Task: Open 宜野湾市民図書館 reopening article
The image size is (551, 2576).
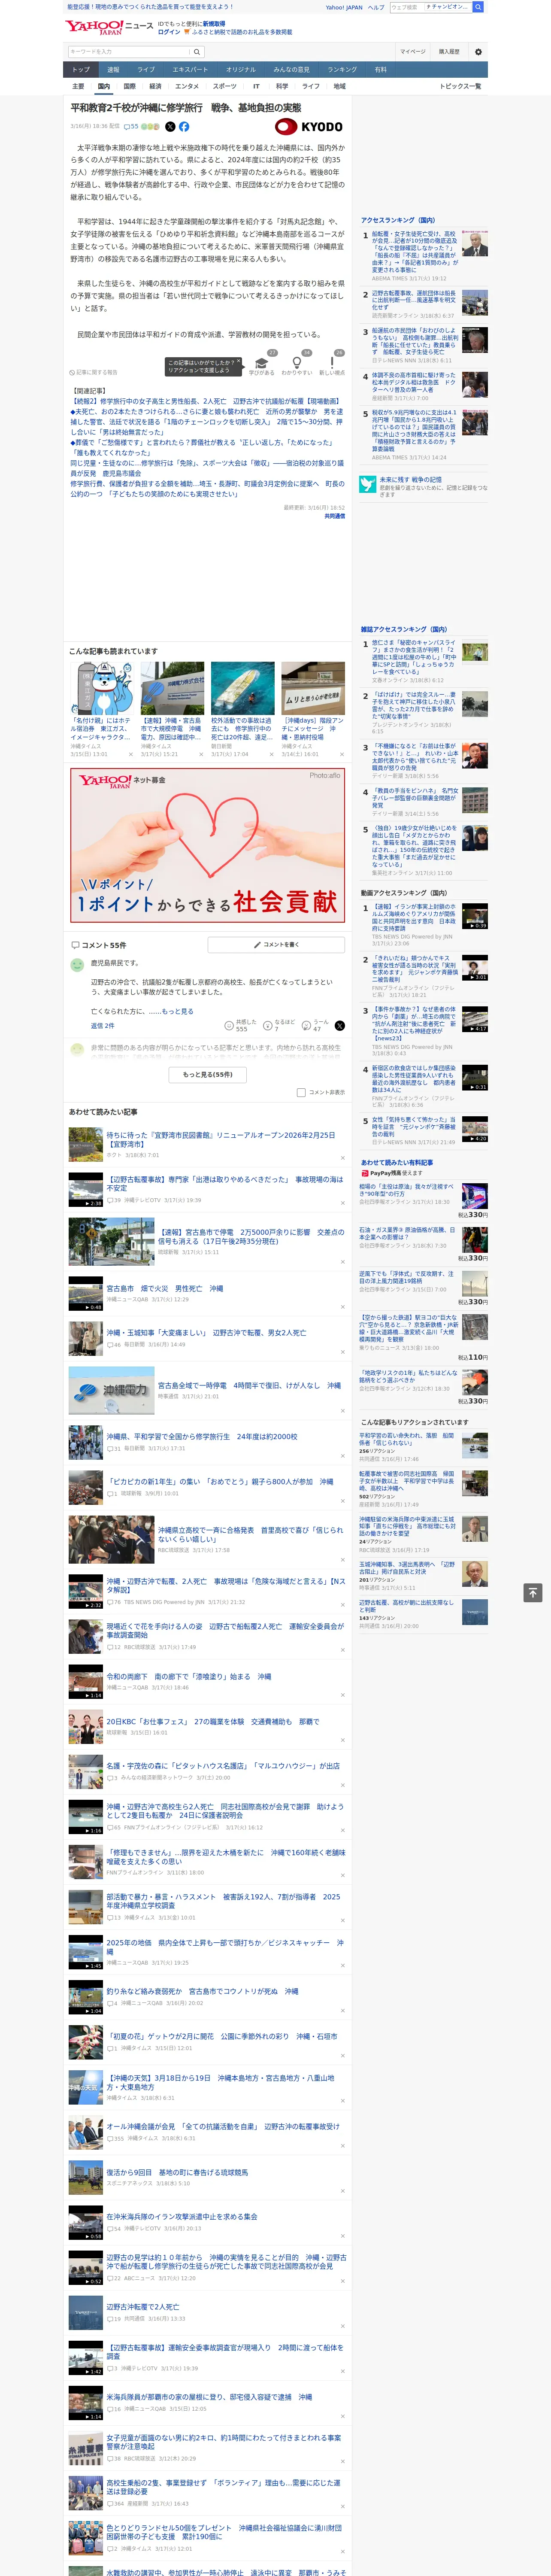Action: pyautogui.click(x=221, y=1139)
